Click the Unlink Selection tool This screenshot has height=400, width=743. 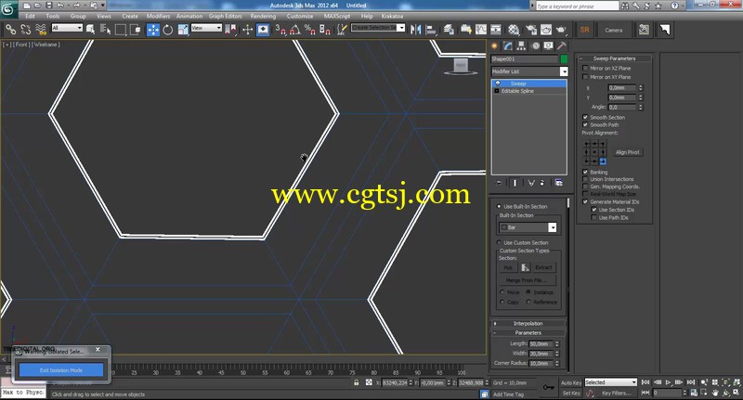tap(26, 30)
